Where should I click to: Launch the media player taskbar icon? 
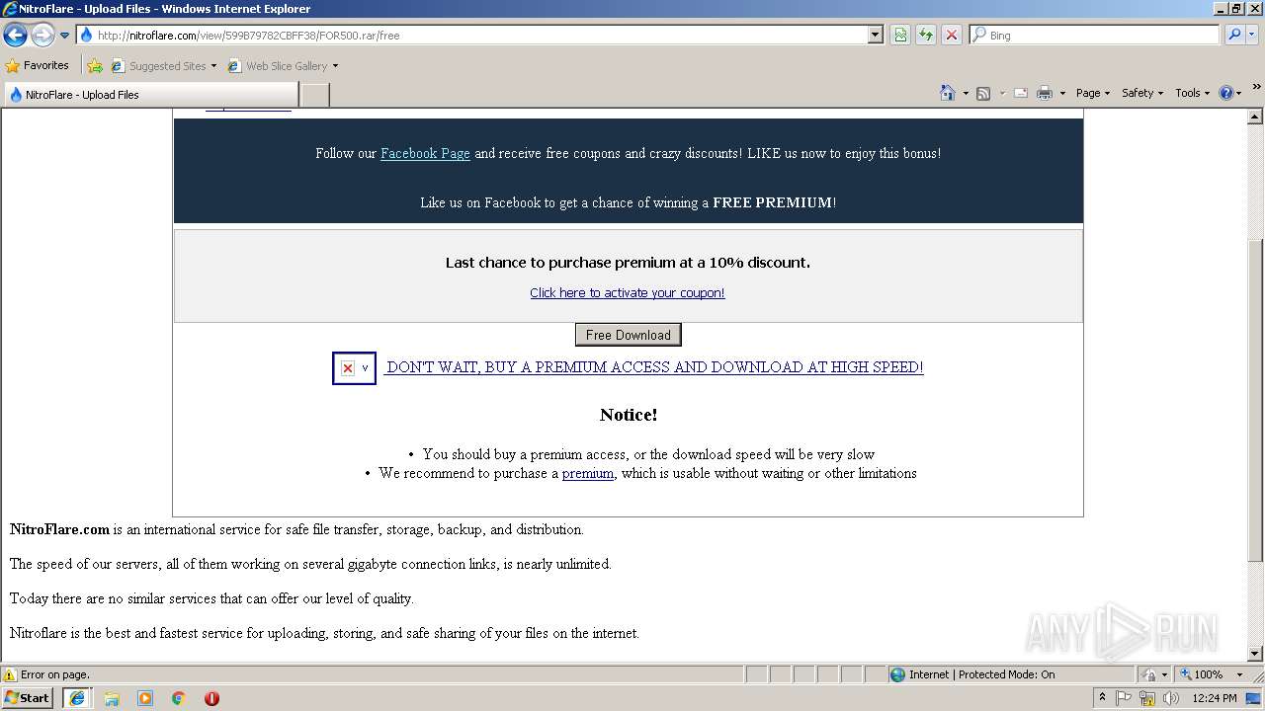[145, 698]
